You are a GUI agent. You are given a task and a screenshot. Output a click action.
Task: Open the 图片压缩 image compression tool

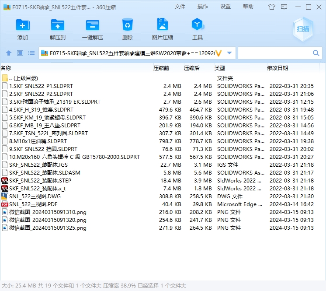coord(163,25)
